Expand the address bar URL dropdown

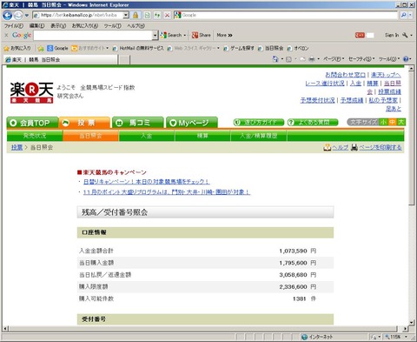pos(126,15)
